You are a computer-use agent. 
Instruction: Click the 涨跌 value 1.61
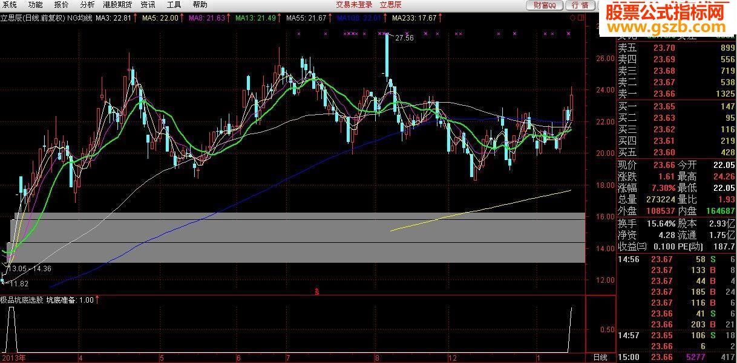666,176
